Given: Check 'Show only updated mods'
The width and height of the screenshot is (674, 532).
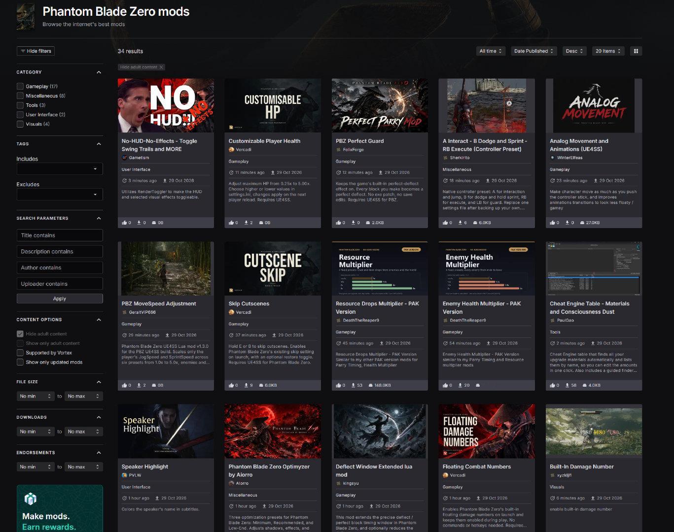Looking at the screenshot, I should (x=20, y=362).
